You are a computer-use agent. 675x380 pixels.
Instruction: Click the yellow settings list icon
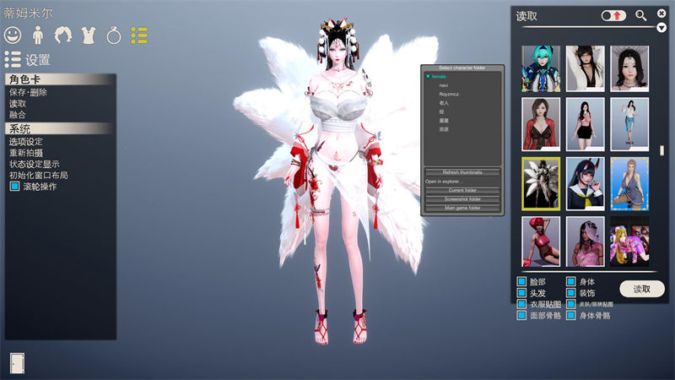click(139, 35)
